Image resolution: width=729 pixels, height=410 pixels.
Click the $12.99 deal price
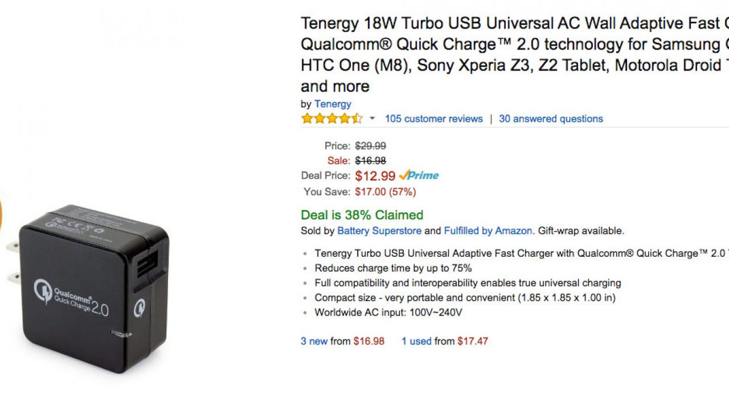coord(375,175)
